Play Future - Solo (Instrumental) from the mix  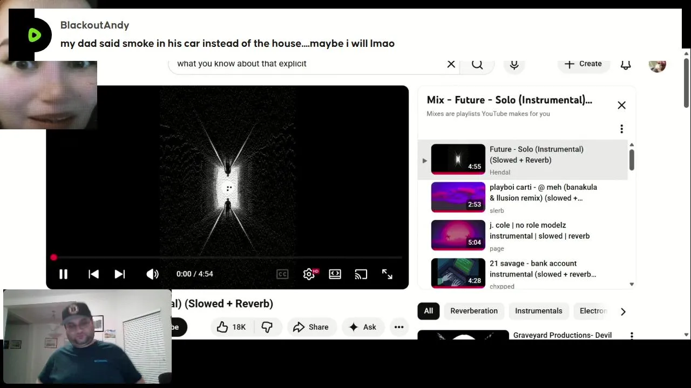tap(524, 160)
